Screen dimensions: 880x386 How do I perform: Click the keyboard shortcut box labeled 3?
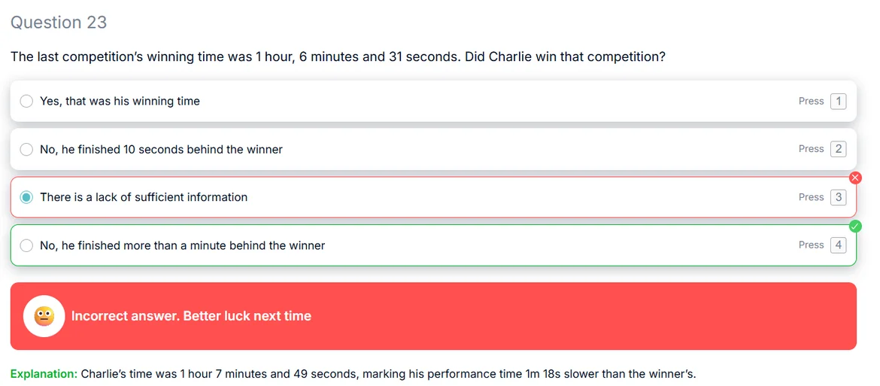[x=838, y=197]
